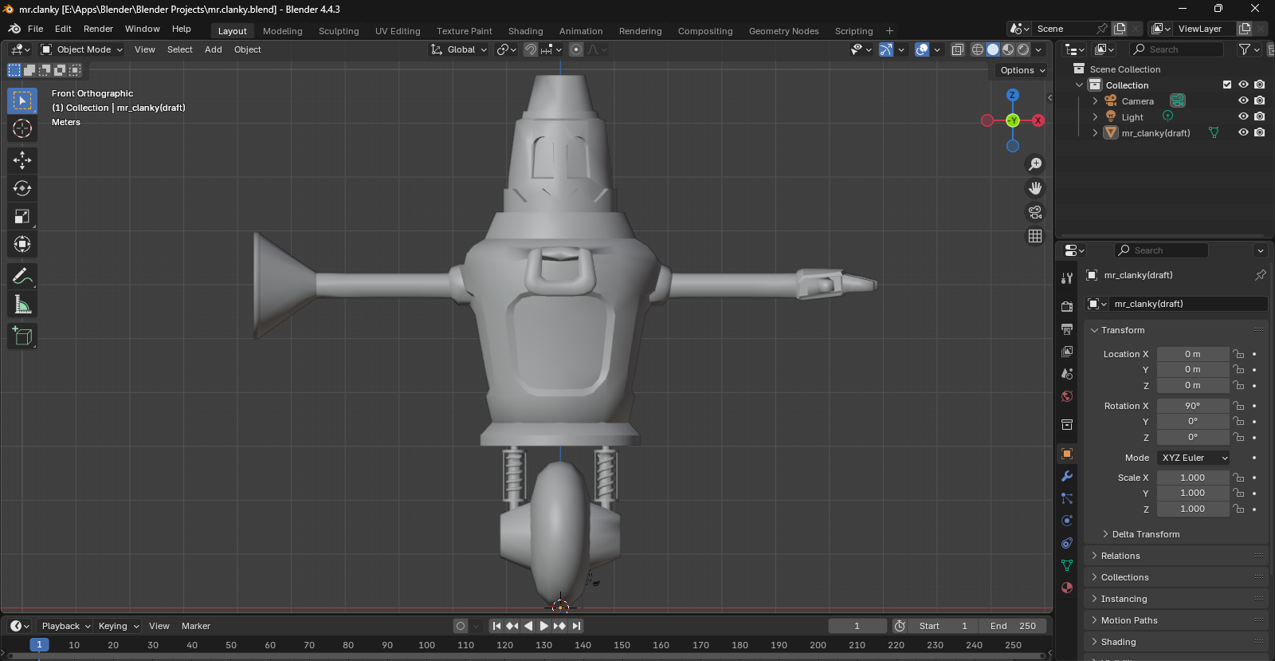1275x661 pixels.
Task: Select the Move tool
Action: click(x=22, y=160)
